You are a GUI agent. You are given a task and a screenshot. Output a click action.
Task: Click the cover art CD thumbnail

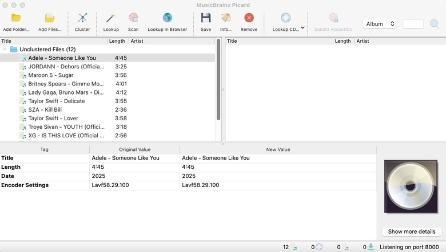[x=411, y=186]
